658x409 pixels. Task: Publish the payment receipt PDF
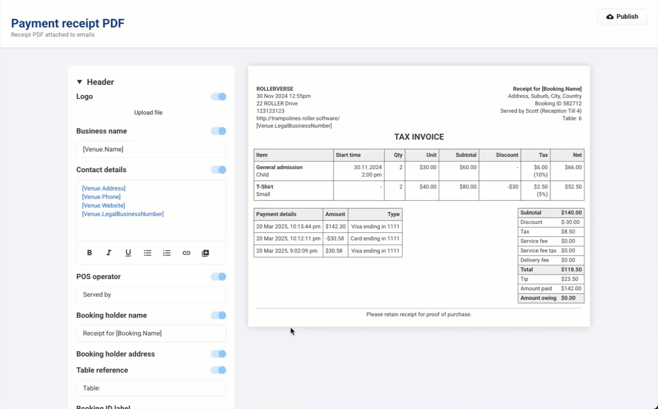click(x=622, y=17)
